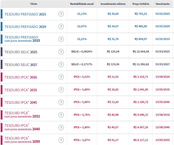Click unit price R$ 12.064,68
This screenshot has height=145, width=174.
tap(141, 51)
